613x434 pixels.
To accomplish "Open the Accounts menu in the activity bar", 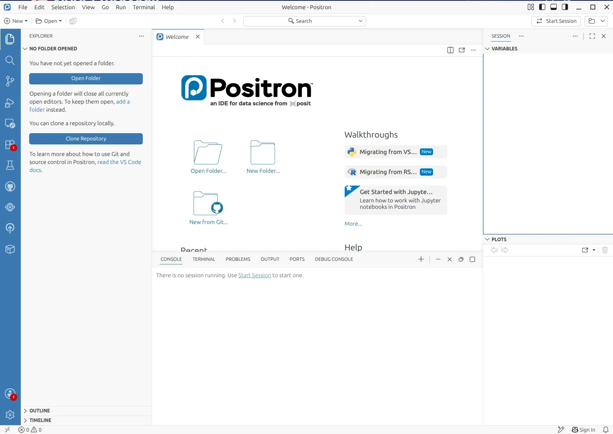I will tap(10, 394).
